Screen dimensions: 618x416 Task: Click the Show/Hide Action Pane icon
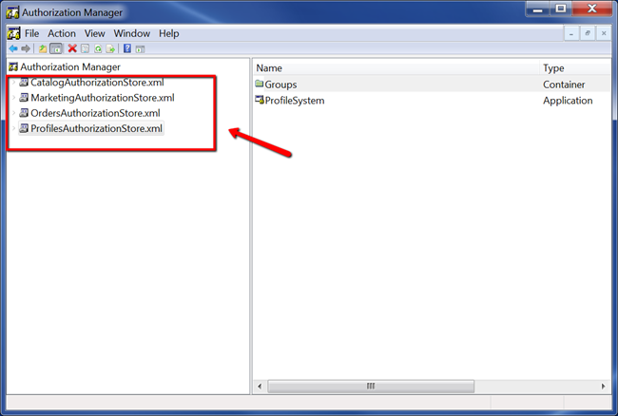pyautogui.click(x=140, y=49)
